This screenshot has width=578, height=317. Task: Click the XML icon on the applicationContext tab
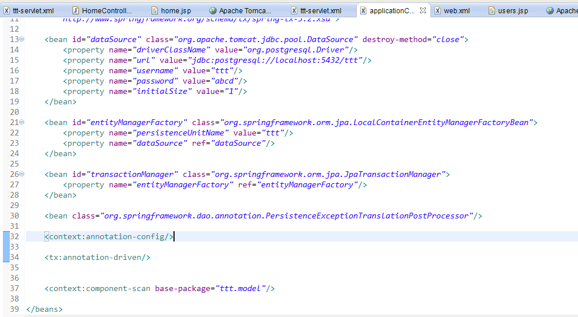pyautogui.click(x=363, y=10)
